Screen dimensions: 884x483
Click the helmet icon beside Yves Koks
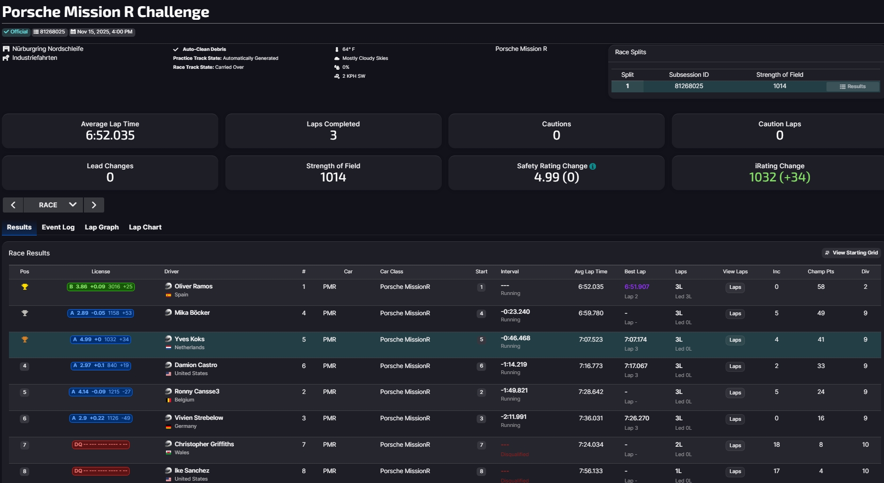pyautogui.click(x=168, y=338)
